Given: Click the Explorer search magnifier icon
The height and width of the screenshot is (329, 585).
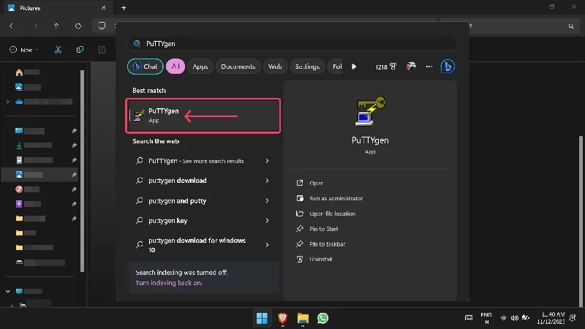Looking at the screenshot, I should pyautogui.click(x=571, y=26).
